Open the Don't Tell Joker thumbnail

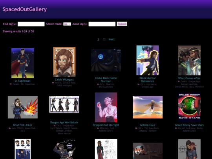point(23,107)
